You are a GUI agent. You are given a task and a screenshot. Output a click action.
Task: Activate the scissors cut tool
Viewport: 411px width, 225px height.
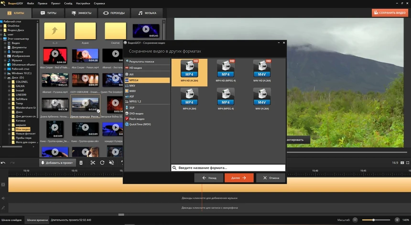click(x=93, y=163)
